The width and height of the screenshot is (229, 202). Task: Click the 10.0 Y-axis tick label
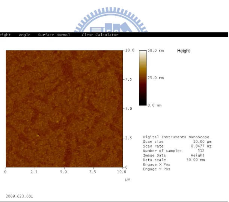(130, 50)
